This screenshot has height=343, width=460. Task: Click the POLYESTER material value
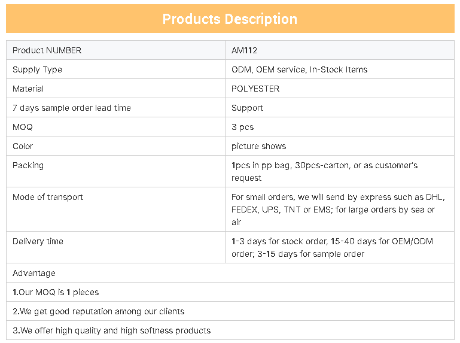click(x=255, y=89)
